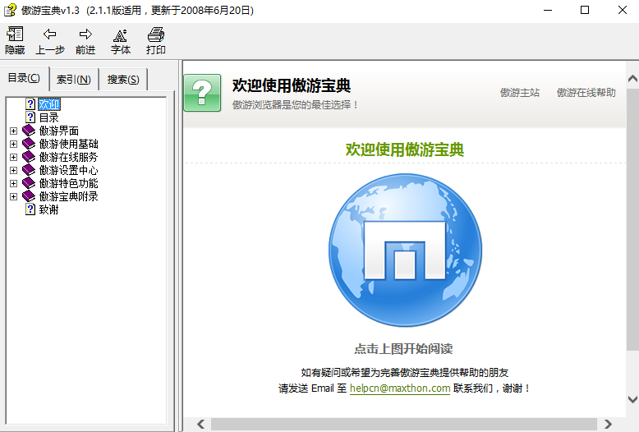Select the 欢迎 tree item

pos(49,104)
